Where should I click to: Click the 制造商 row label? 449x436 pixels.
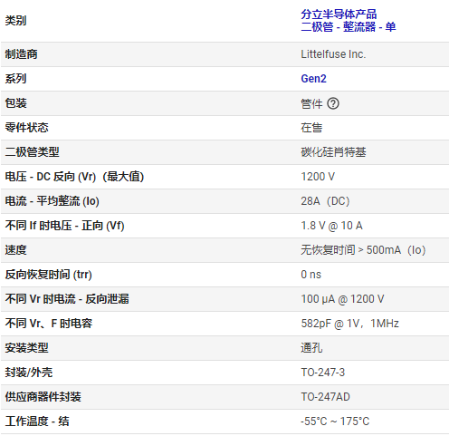tap(21, 54)
